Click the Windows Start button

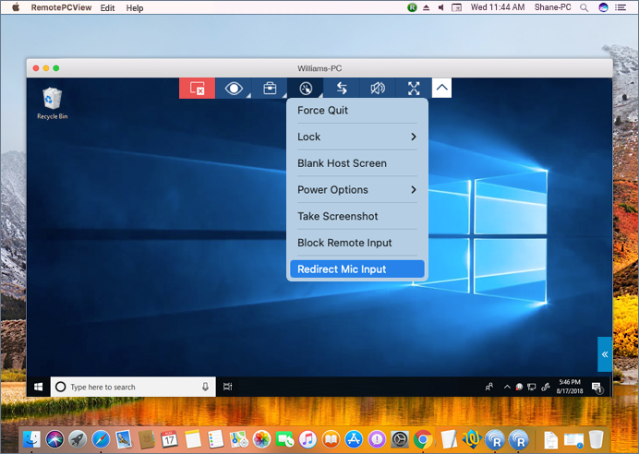tap(40, 387)
